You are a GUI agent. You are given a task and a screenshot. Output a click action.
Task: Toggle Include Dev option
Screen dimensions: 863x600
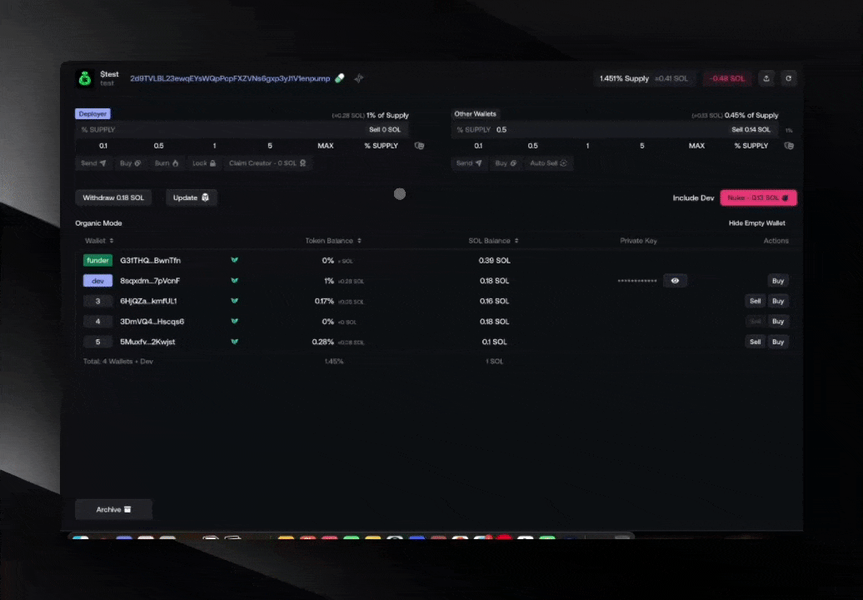pyautogui.click(x=693, y=198)
